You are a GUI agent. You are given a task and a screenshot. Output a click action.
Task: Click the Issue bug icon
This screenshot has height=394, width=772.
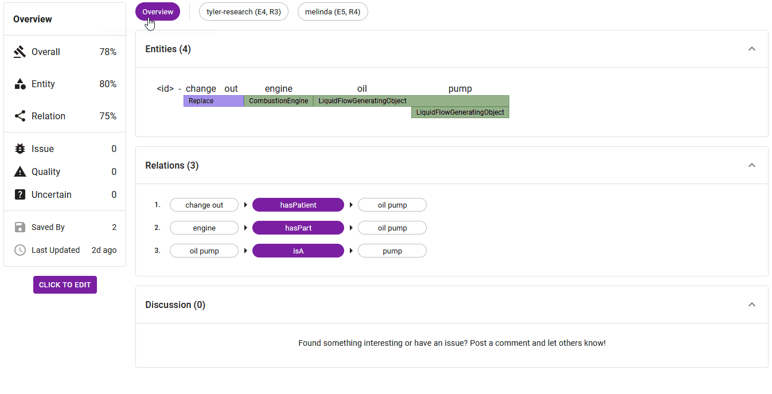pyautogui.click(x=20, y=149)
